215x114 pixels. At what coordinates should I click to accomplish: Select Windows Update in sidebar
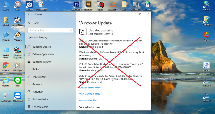click(x=50, y=47)
